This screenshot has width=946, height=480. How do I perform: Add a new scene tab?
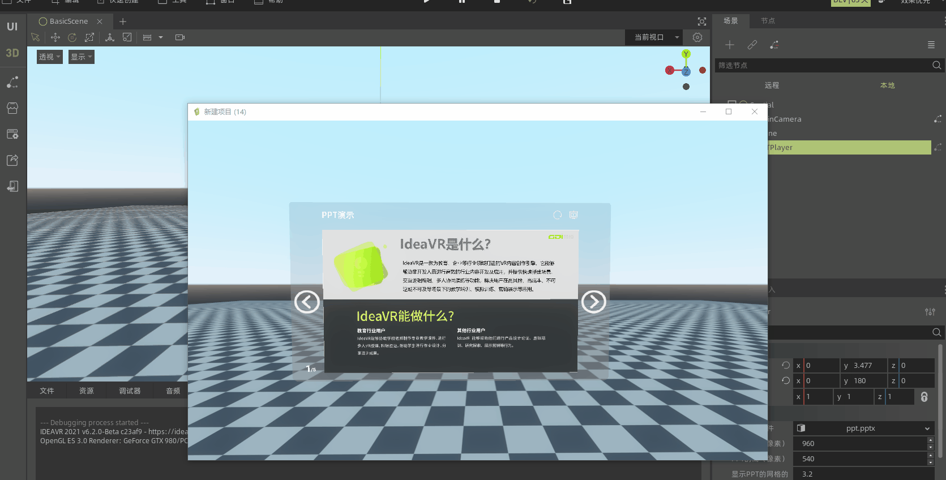pyautogui.click(x=123, y=22)
